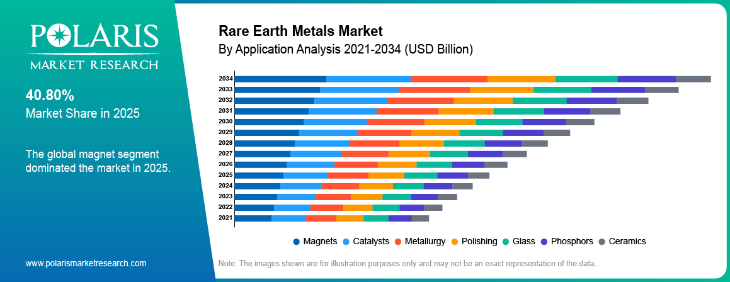Click the Ceramics legend label
The image size is (730, 282).
click(x=627, y=242)
